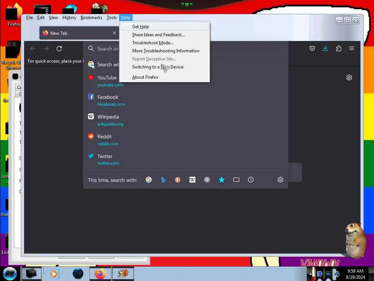Open the Downloads panel
Screen dimensions: 374x281
325,49
